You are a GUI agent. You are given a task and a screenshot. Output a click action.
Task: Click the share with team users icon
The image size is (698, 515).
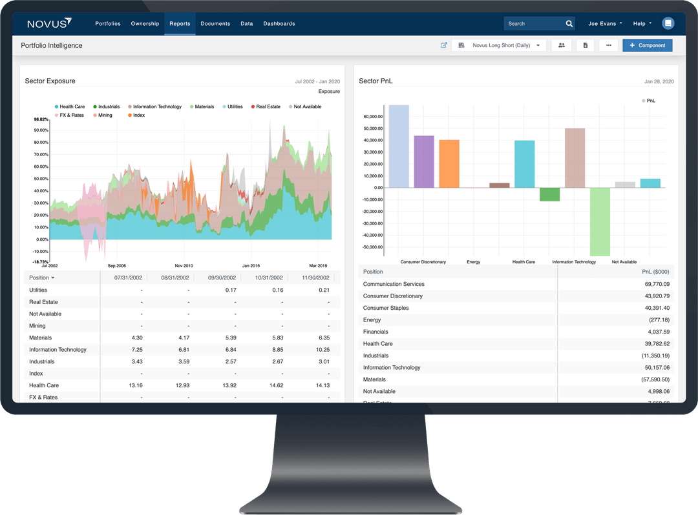click(x=561, y=45)
